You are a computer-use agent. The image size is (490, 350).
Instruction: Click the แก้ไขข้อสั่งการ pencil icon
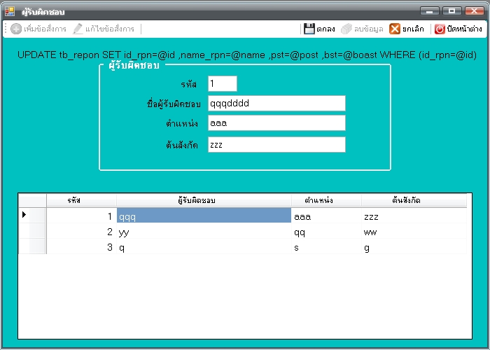click(x=78, y=29)
